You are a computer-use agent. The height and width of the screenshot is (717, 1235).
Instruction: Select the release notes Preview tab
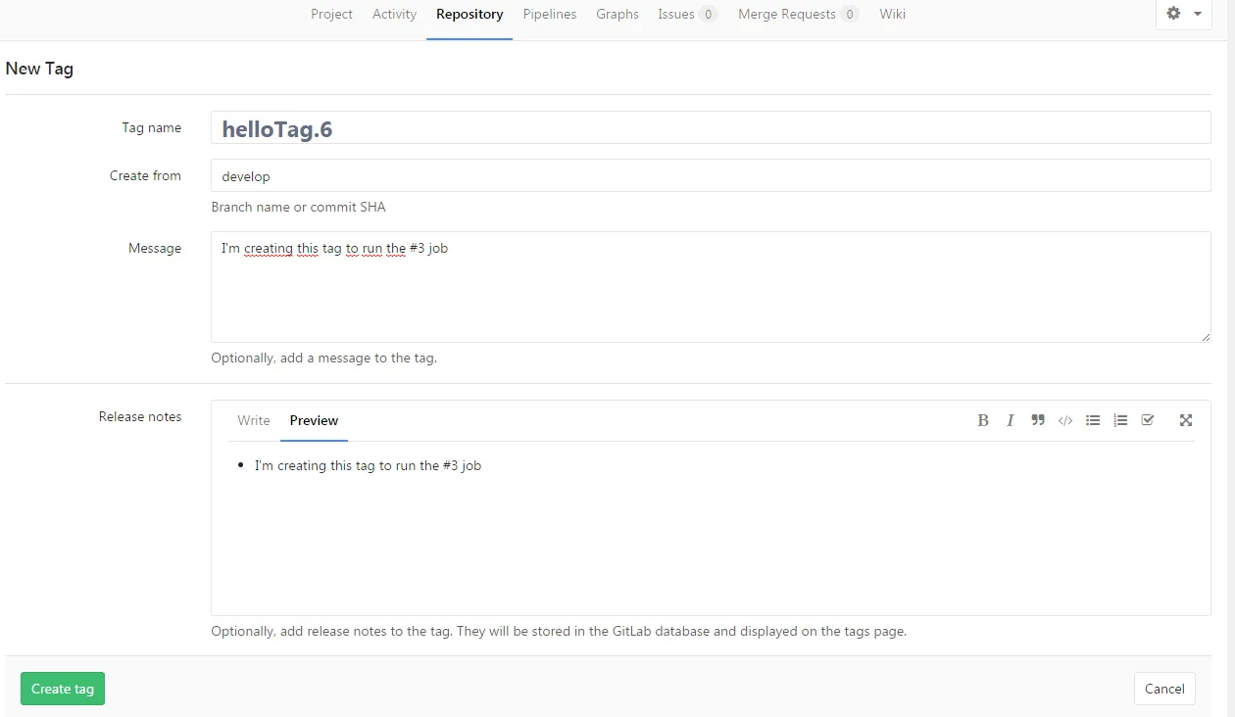[314, 420]
